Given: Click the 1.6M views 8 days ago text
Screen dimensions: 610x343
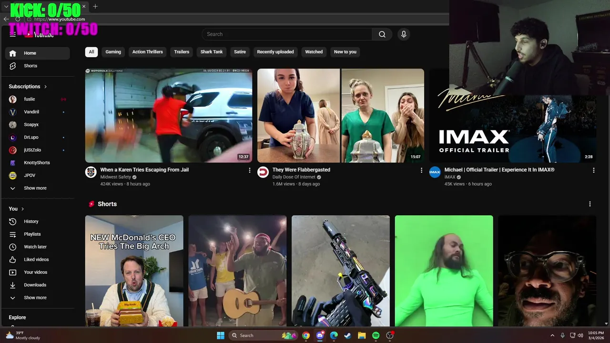Looking at the screenshot, I should tap(296, 184).
